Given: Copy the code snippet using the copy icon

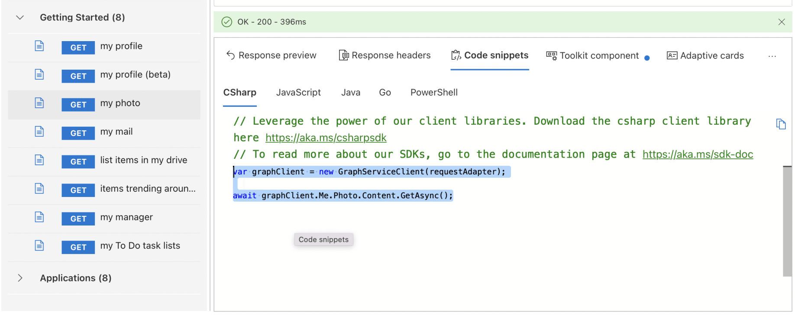Looking at the screenshot, I should (x=781, y=124).
